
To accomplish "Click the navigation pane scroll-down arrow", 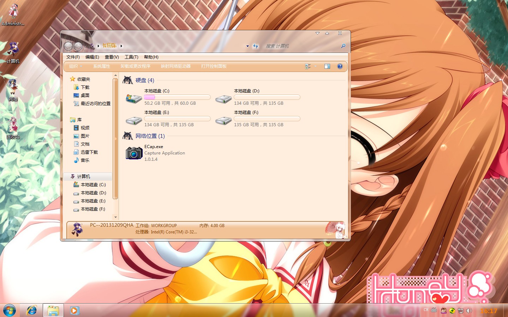I will (x=115, y=217).
